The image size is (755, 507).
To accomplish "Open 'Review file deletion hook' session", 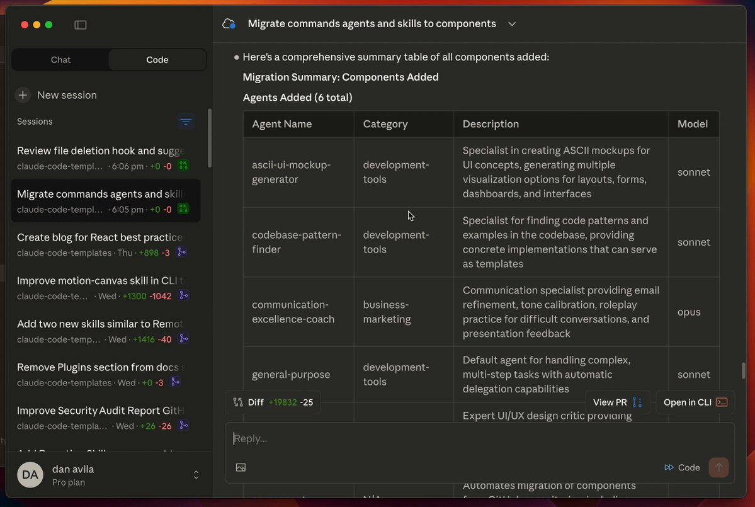I will point(105,157).
